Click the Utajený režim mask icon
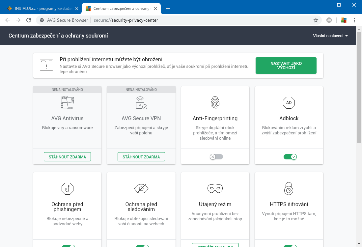The image size is (362, 247). click(x=215, y=189)
